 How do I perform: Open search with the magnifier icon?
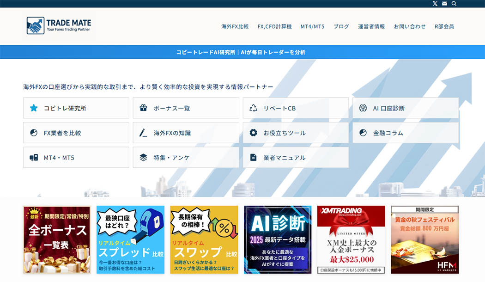(x=454, y=4)
